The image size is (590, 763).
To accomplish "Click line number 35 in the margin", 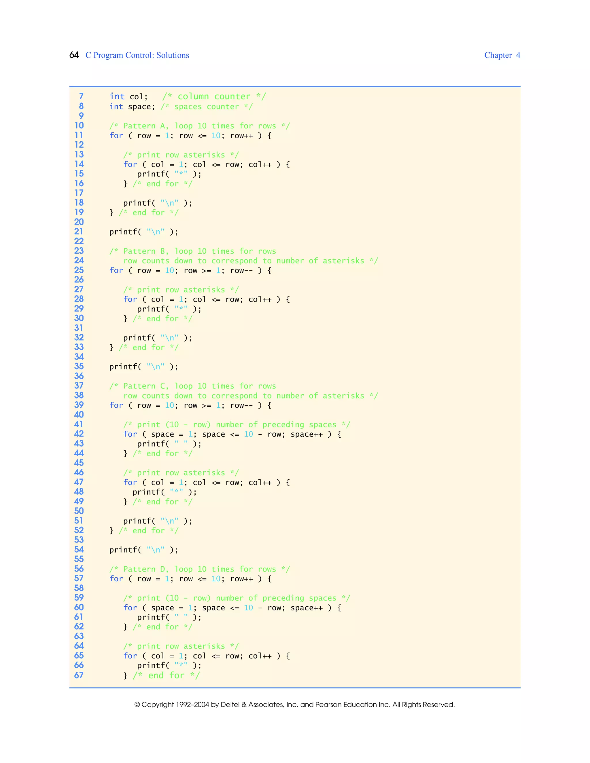I will tap(79, 366).
